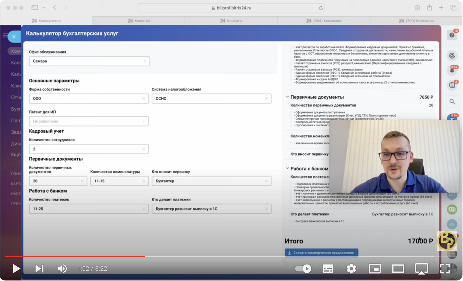The image size is (463, 281).
Task: Open Bitrix24 help question-mark icon
Action: 452,35
